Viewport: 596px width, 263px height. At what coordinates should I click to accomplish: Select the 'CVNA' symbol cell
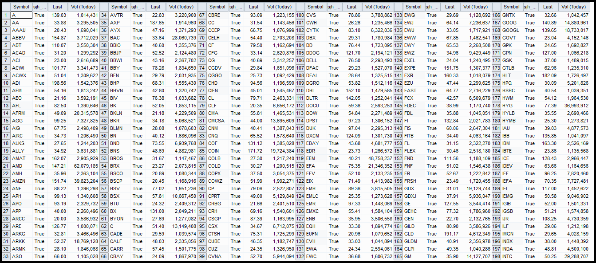217,256
